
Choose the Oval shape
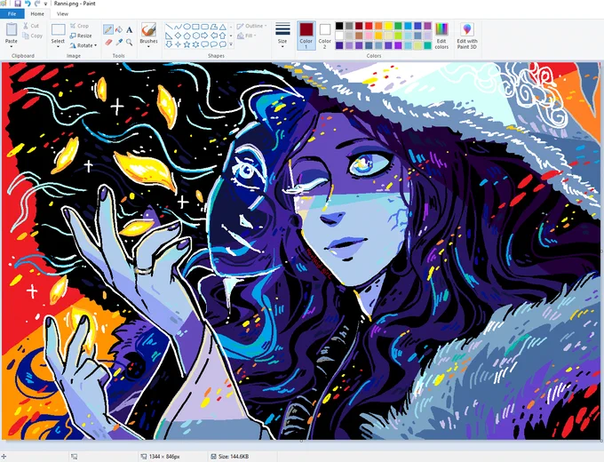pyautogui.click(x=187, y=27)
